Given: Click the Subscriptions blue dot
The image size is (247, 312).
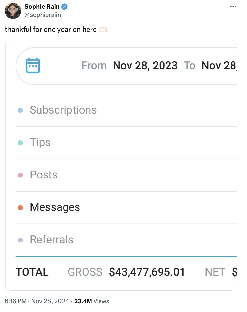Looking at the screenshot, I should click(x=20, y=110).
